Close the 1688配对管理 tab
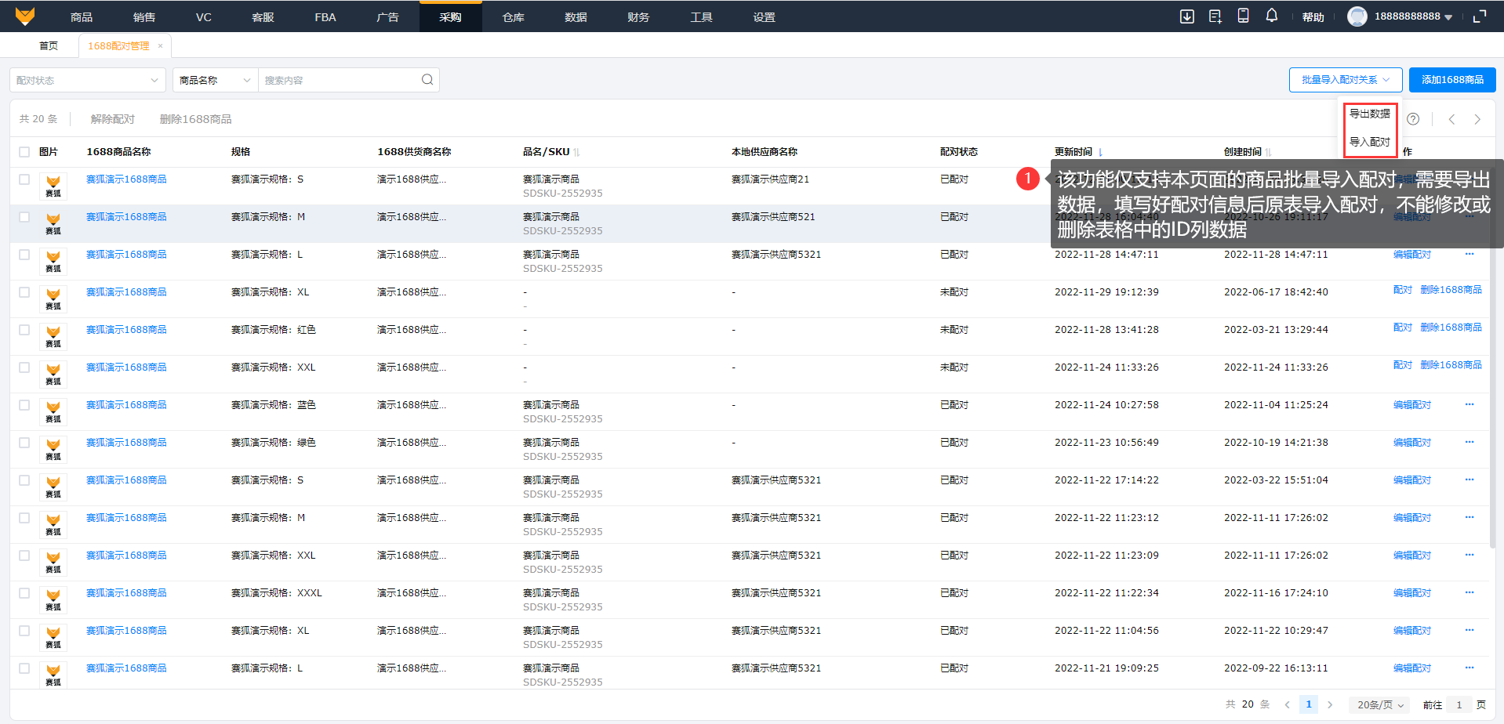The width and height of the screenshot is (1504, 724). click(161, 45)
